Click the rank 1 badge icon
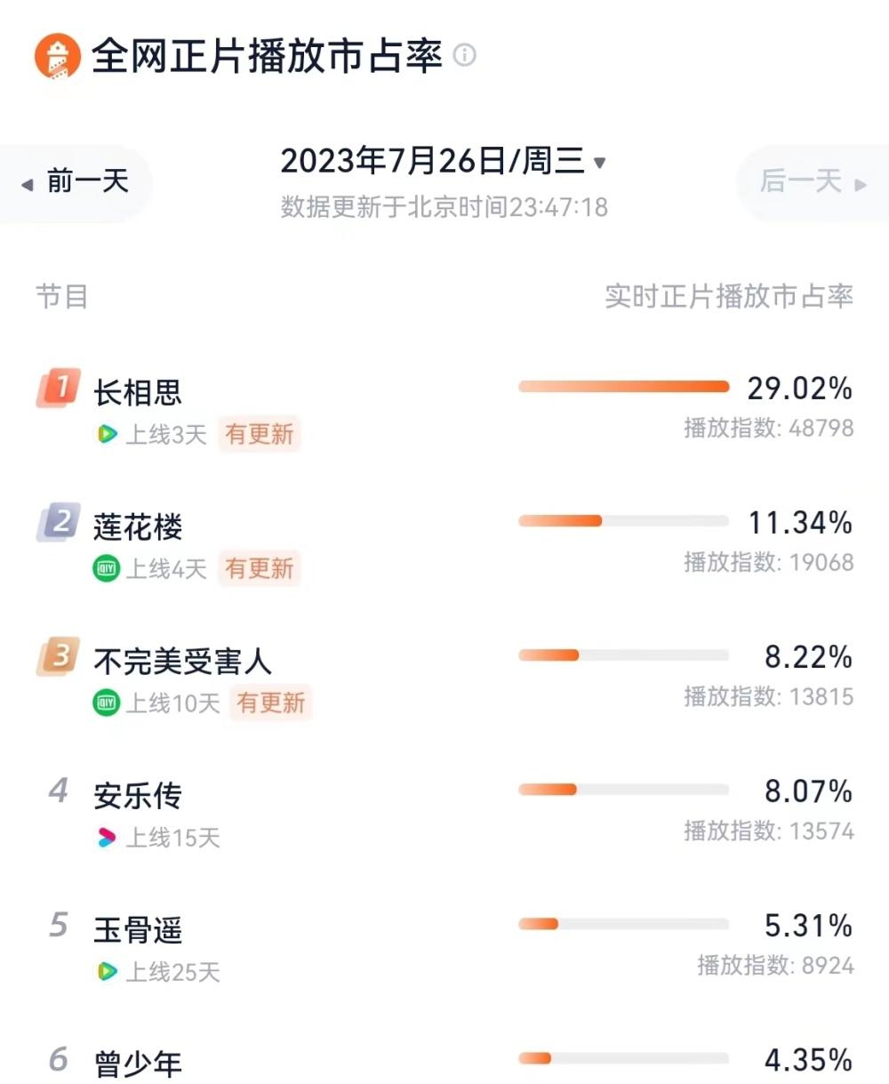This screenshot has width=889, height=1084. 59,388
